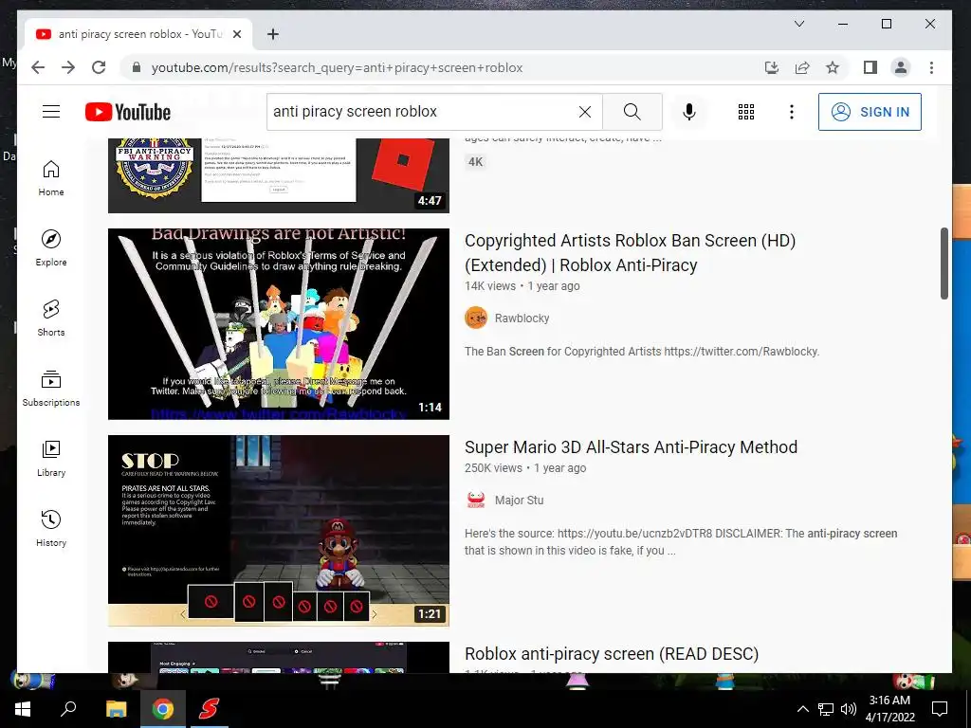Reload the page in Chrome
This screenshot has width=971, height=728.
(x=99, y=67)
